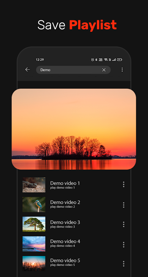This screenshot has width=148, height=277.
Task: Open options for Demo video 4
Action: 124,245
